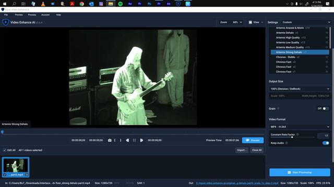Click the Constant Rate Factor value field

pos(324,136)
